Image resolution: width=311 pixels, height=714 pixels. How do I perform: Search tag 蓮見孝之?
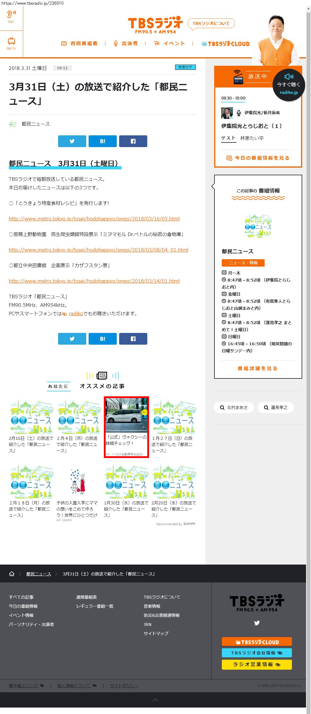point(276,407)
